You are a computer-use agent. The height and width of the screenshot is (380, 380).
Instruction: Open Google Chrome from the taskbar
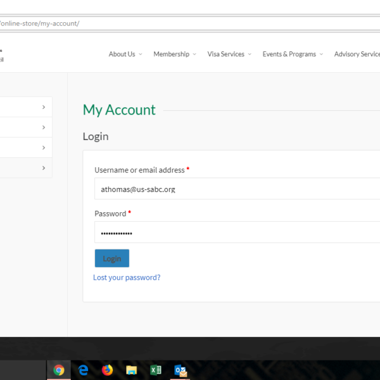click(59, 370)
